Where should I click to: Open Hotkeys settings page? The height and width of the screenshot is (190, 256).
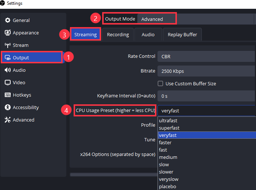pyautogui.click(x=33, y=95)
